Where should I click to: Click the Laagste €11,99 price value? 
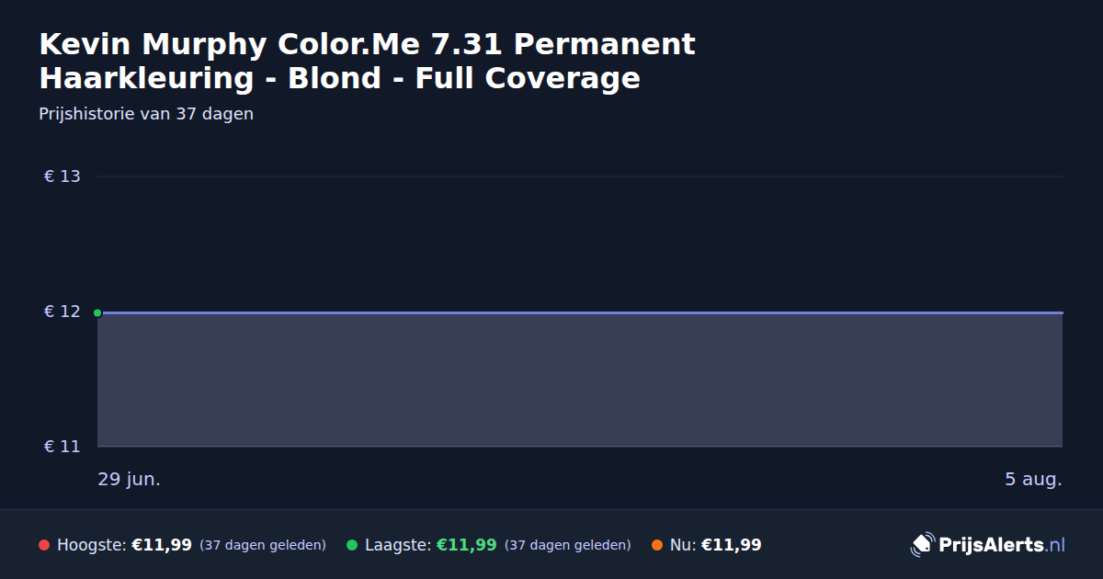(x=467, y=545)
